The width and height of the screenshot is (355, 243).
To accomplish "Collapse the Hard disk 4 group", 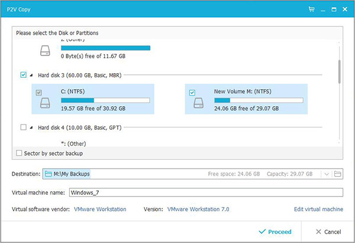I will point(31,128).
